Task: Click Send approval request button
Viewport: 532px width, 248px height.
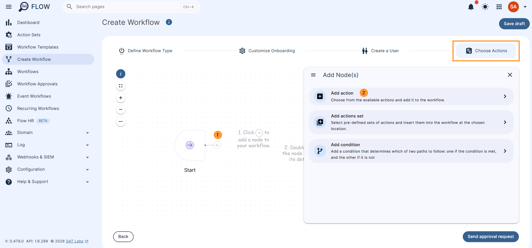Action: point(491,237)
